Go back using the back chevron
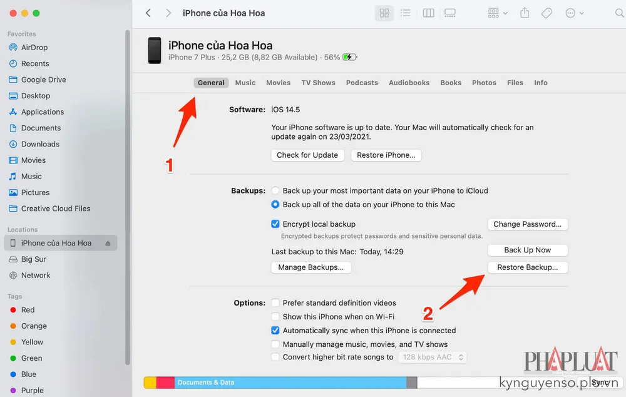The image size is (626, 397). [x=148, y=13]
